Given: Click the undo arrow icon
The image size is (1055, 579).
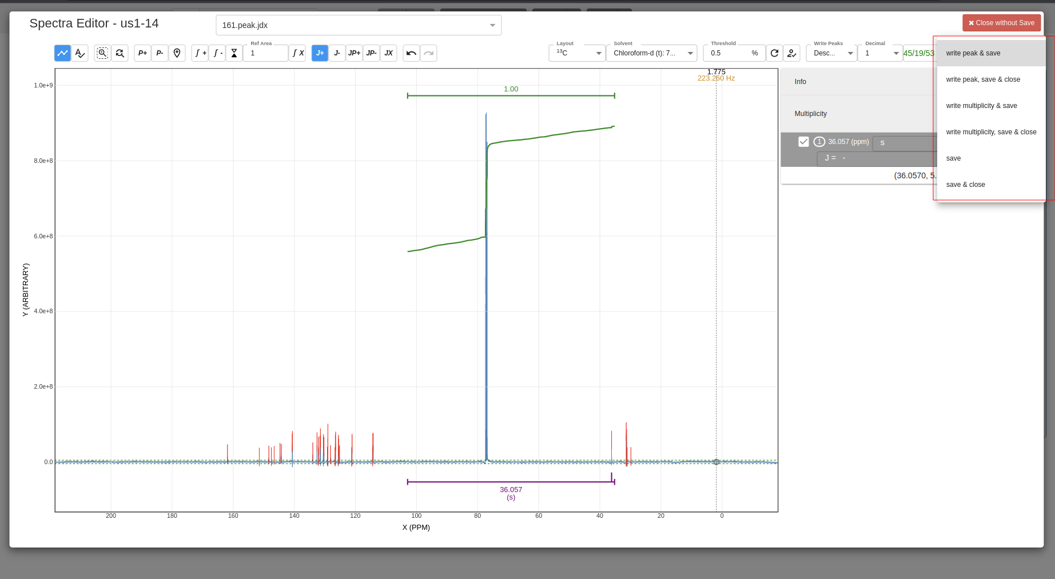Looking at the screenshot, I should (x=411, y=53).
